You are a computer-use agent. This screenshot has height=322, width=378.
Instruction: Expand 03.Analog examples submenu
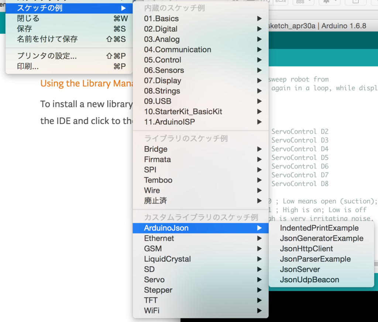[x=200, y=39]
